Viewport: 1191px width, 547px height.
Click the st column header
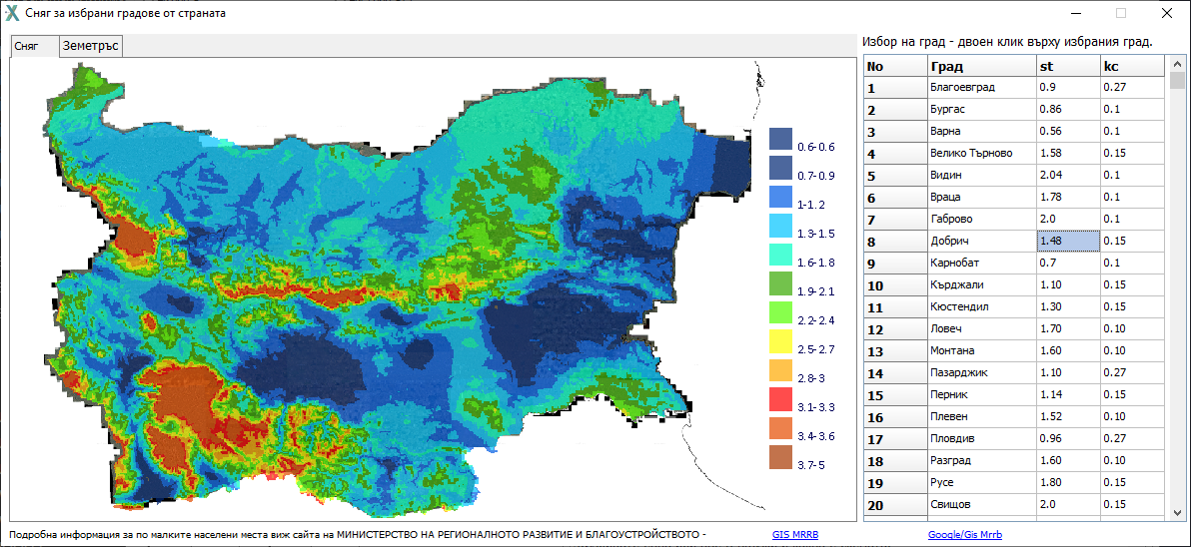[x=1067, y=66]
